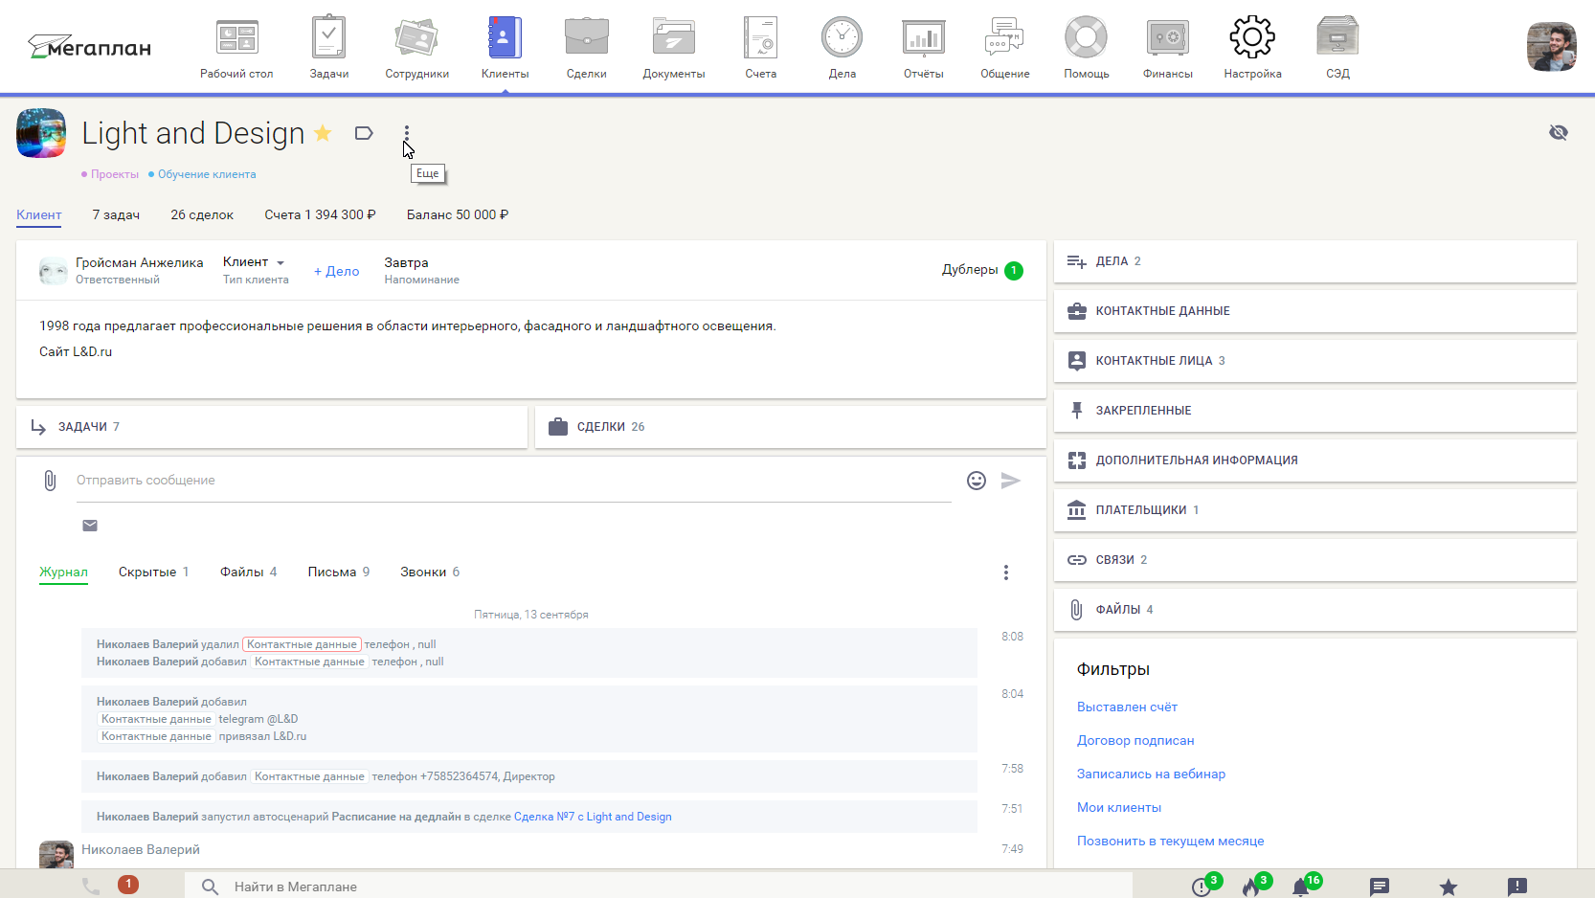The width and height of the screenshot is (1595, 898).
Task: Apply the Мои клиенты filter
Action: (1119, 808)
